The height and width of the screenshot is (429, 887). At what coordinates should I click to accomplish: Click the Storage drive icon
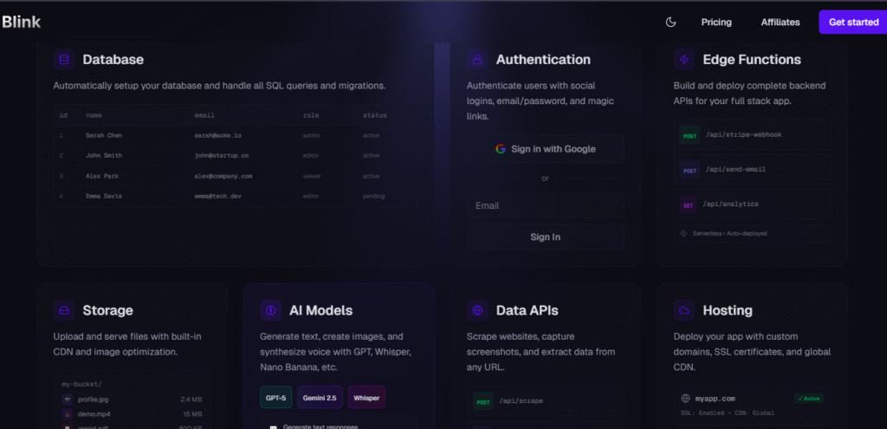click(63, 310)
